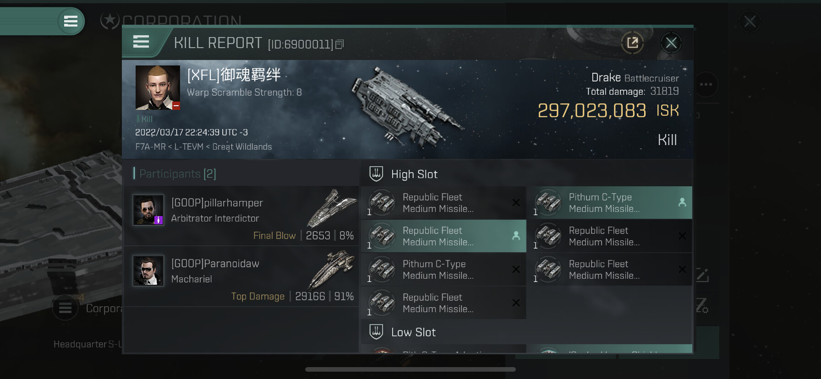Image resolution: width=821 pixels, height=379 pixels.
Task: Open the Great Wildlands region link
Action: tap(242, 147)
